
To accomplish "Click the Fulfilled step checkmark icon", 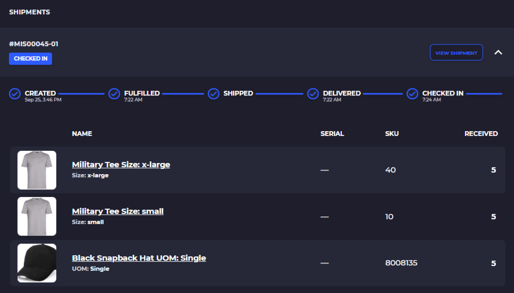I will [114, 93].
